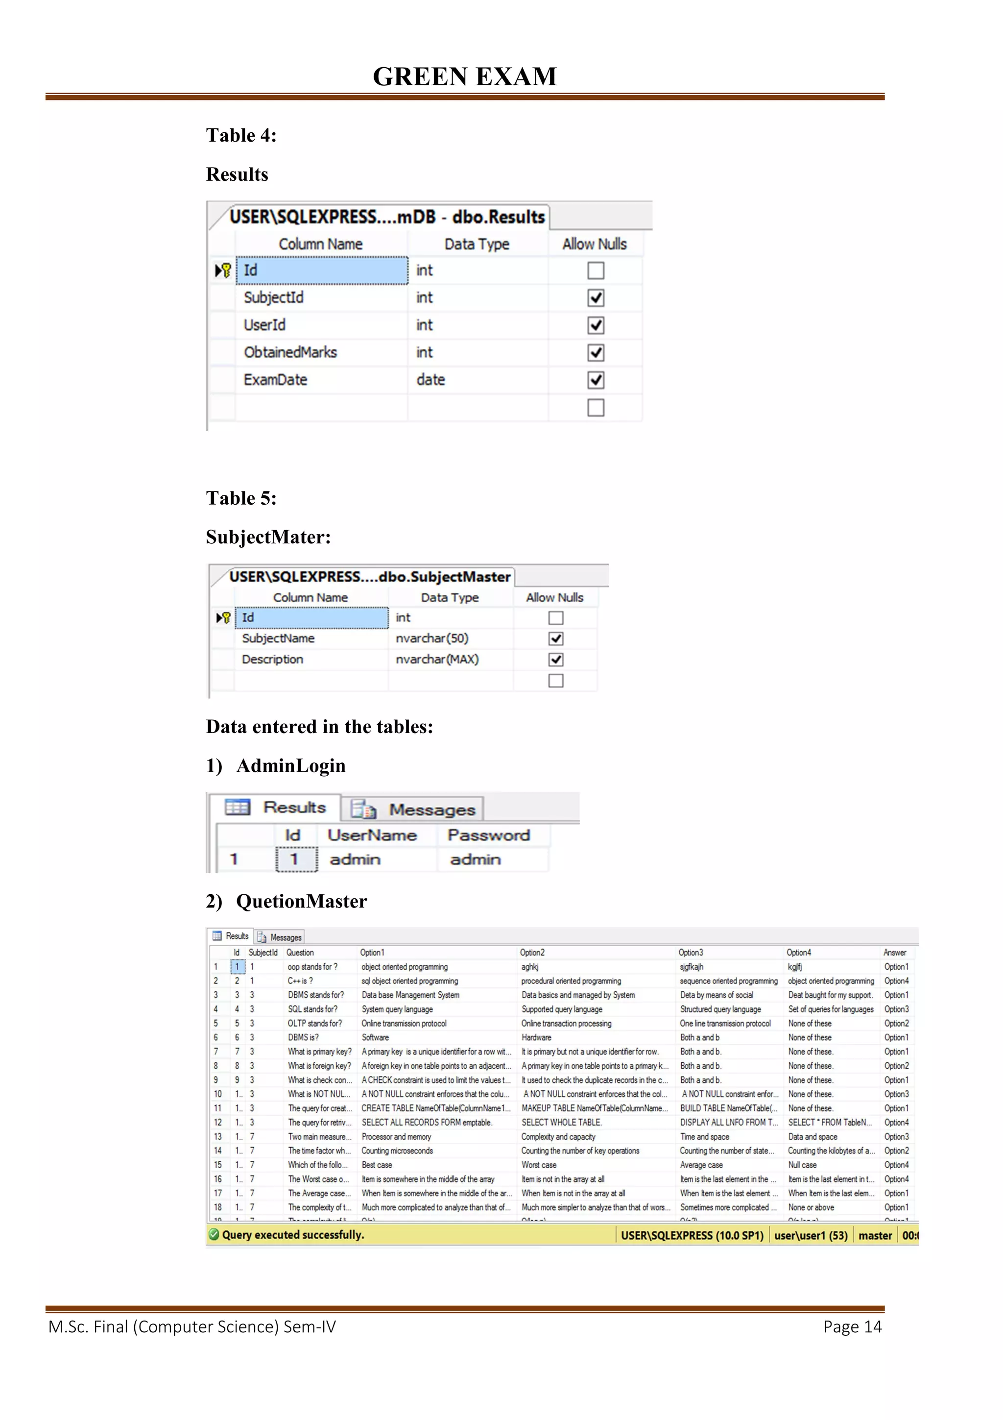
Task: Click 'Query executed successfully.' status message
Action: pos(293,1234)
